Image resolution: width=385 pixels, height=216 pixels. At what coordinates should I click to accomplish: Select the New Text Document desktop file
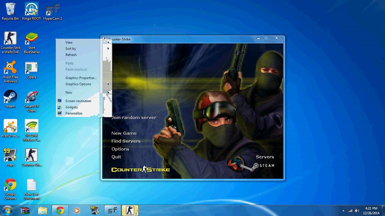pos(32,190)
